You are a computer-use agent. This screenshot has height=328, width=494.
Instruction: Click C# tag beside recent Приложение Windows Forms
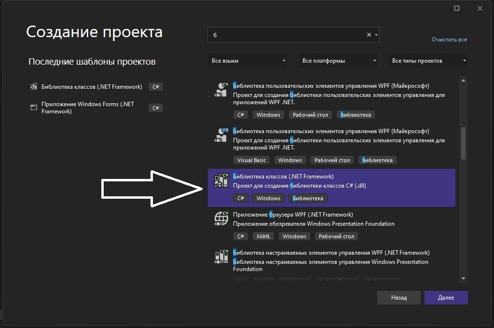[156, 108]
